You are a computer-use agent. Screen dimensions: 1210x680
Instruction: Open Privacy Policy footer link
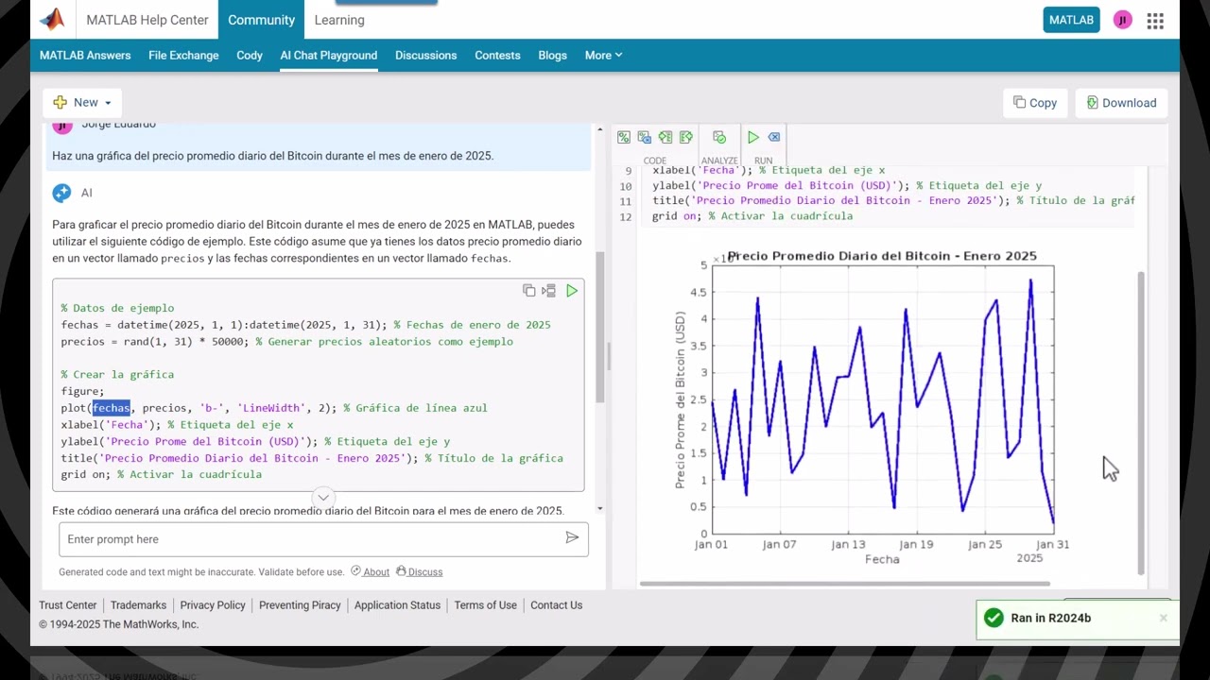(x=213, y=604)
